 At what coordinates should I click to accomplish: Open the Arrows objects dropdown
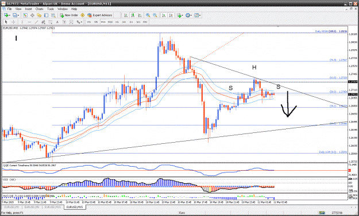point(79,22)
